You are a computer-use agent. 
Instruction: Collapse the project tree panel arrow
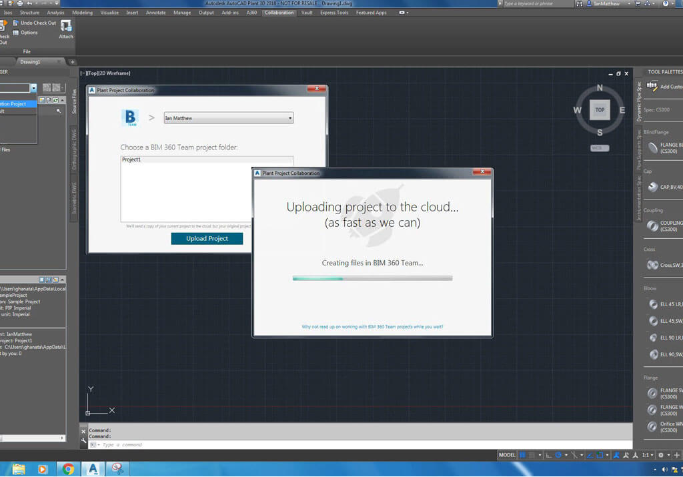pyautogui.click(x=63, y=100)
